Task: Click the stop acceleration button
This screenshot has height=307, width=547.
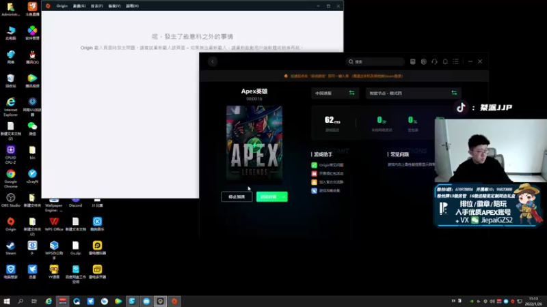Action: 237,196
